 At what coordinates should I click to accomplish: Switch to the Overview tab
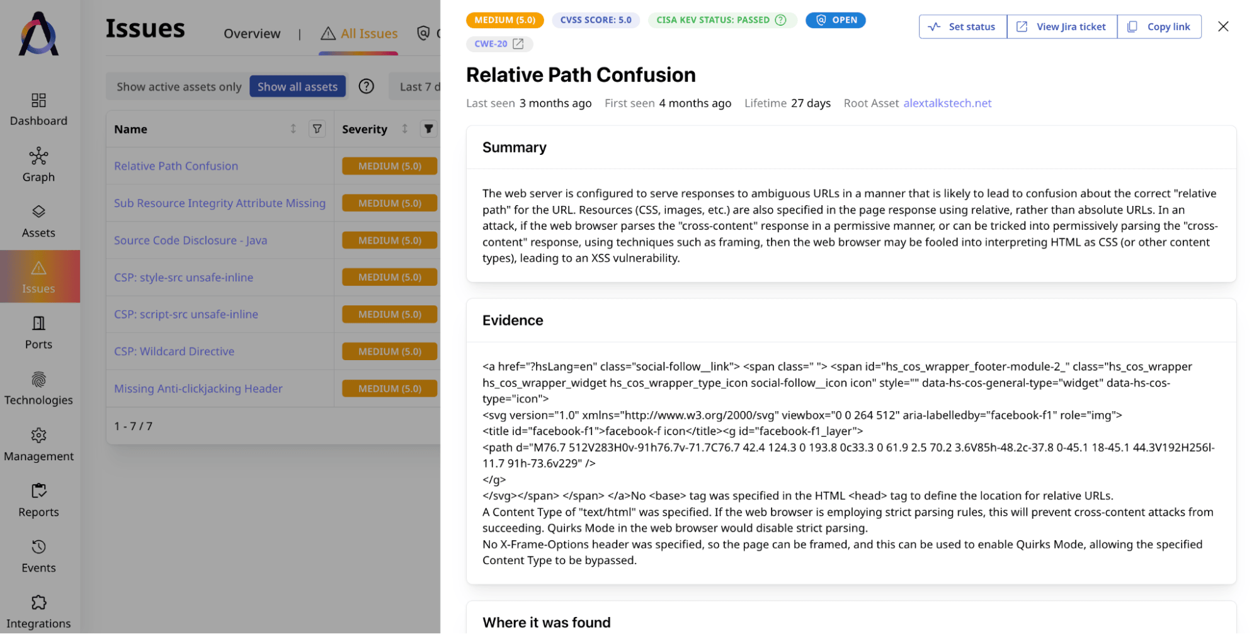tap(252, 33)
